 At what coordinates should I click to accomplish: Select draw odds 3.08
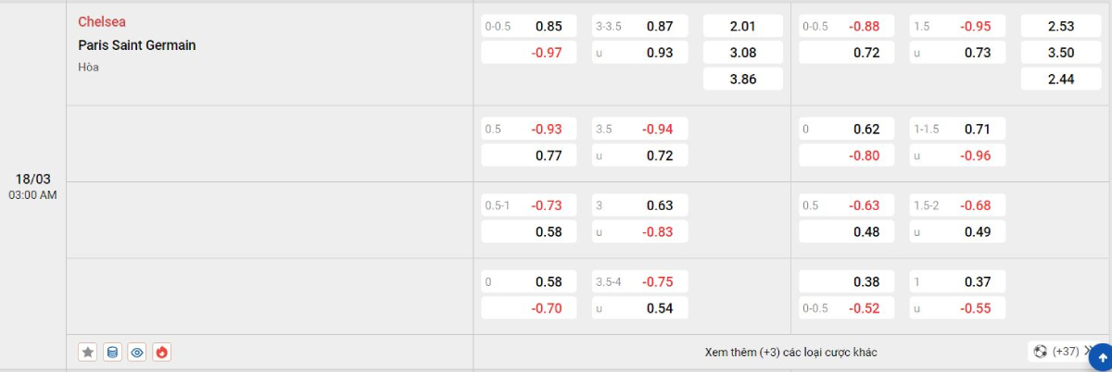(x=743, y=53)
